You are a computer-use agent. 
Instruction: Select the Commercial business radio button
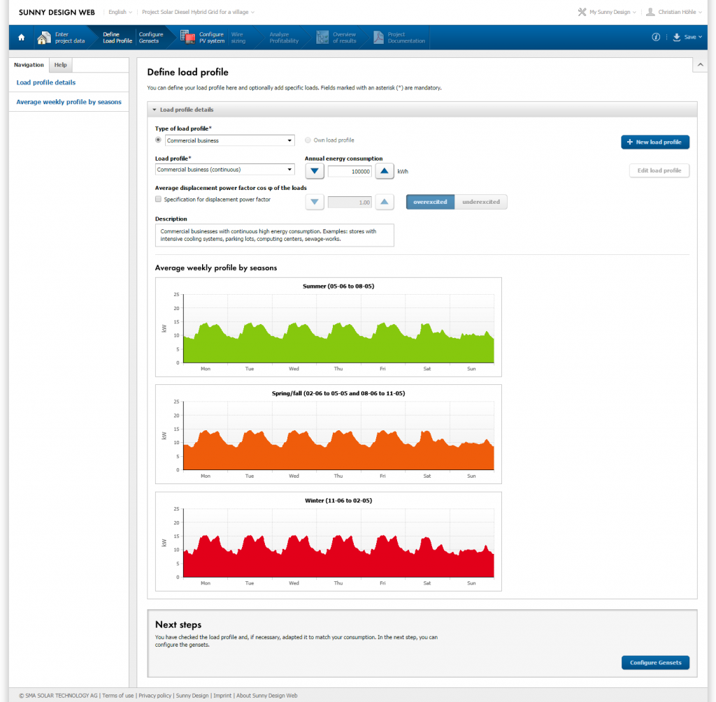pyautogui.click(x=158, y=140)
